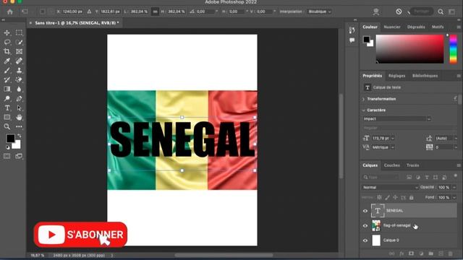
Task: Expand the Transformation section
Action: tap(363, 99)
